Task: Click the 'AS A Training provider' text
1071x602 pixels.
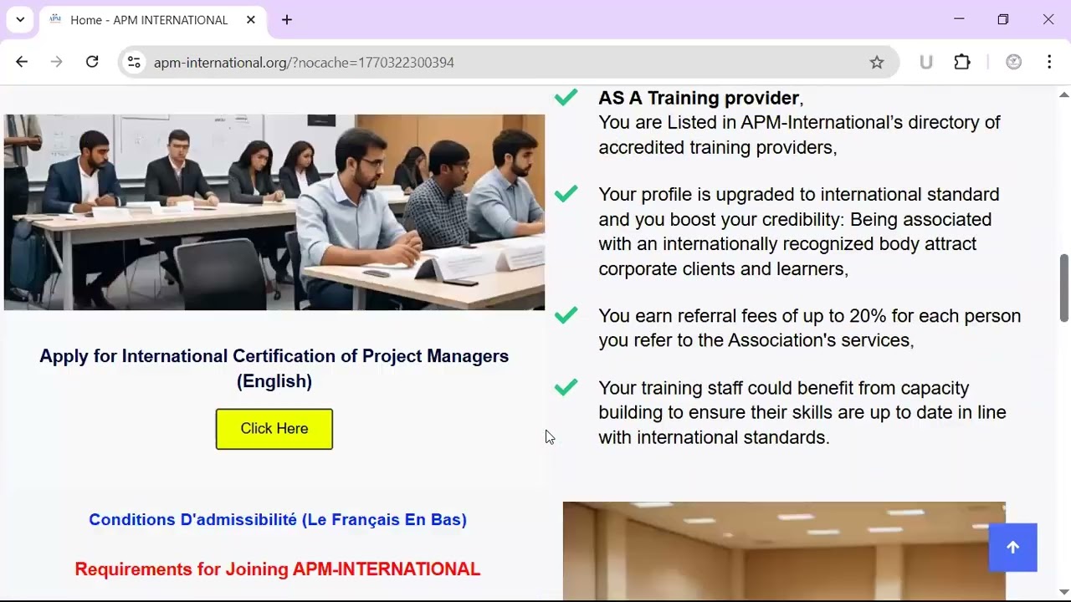Action: coord(699,98)
